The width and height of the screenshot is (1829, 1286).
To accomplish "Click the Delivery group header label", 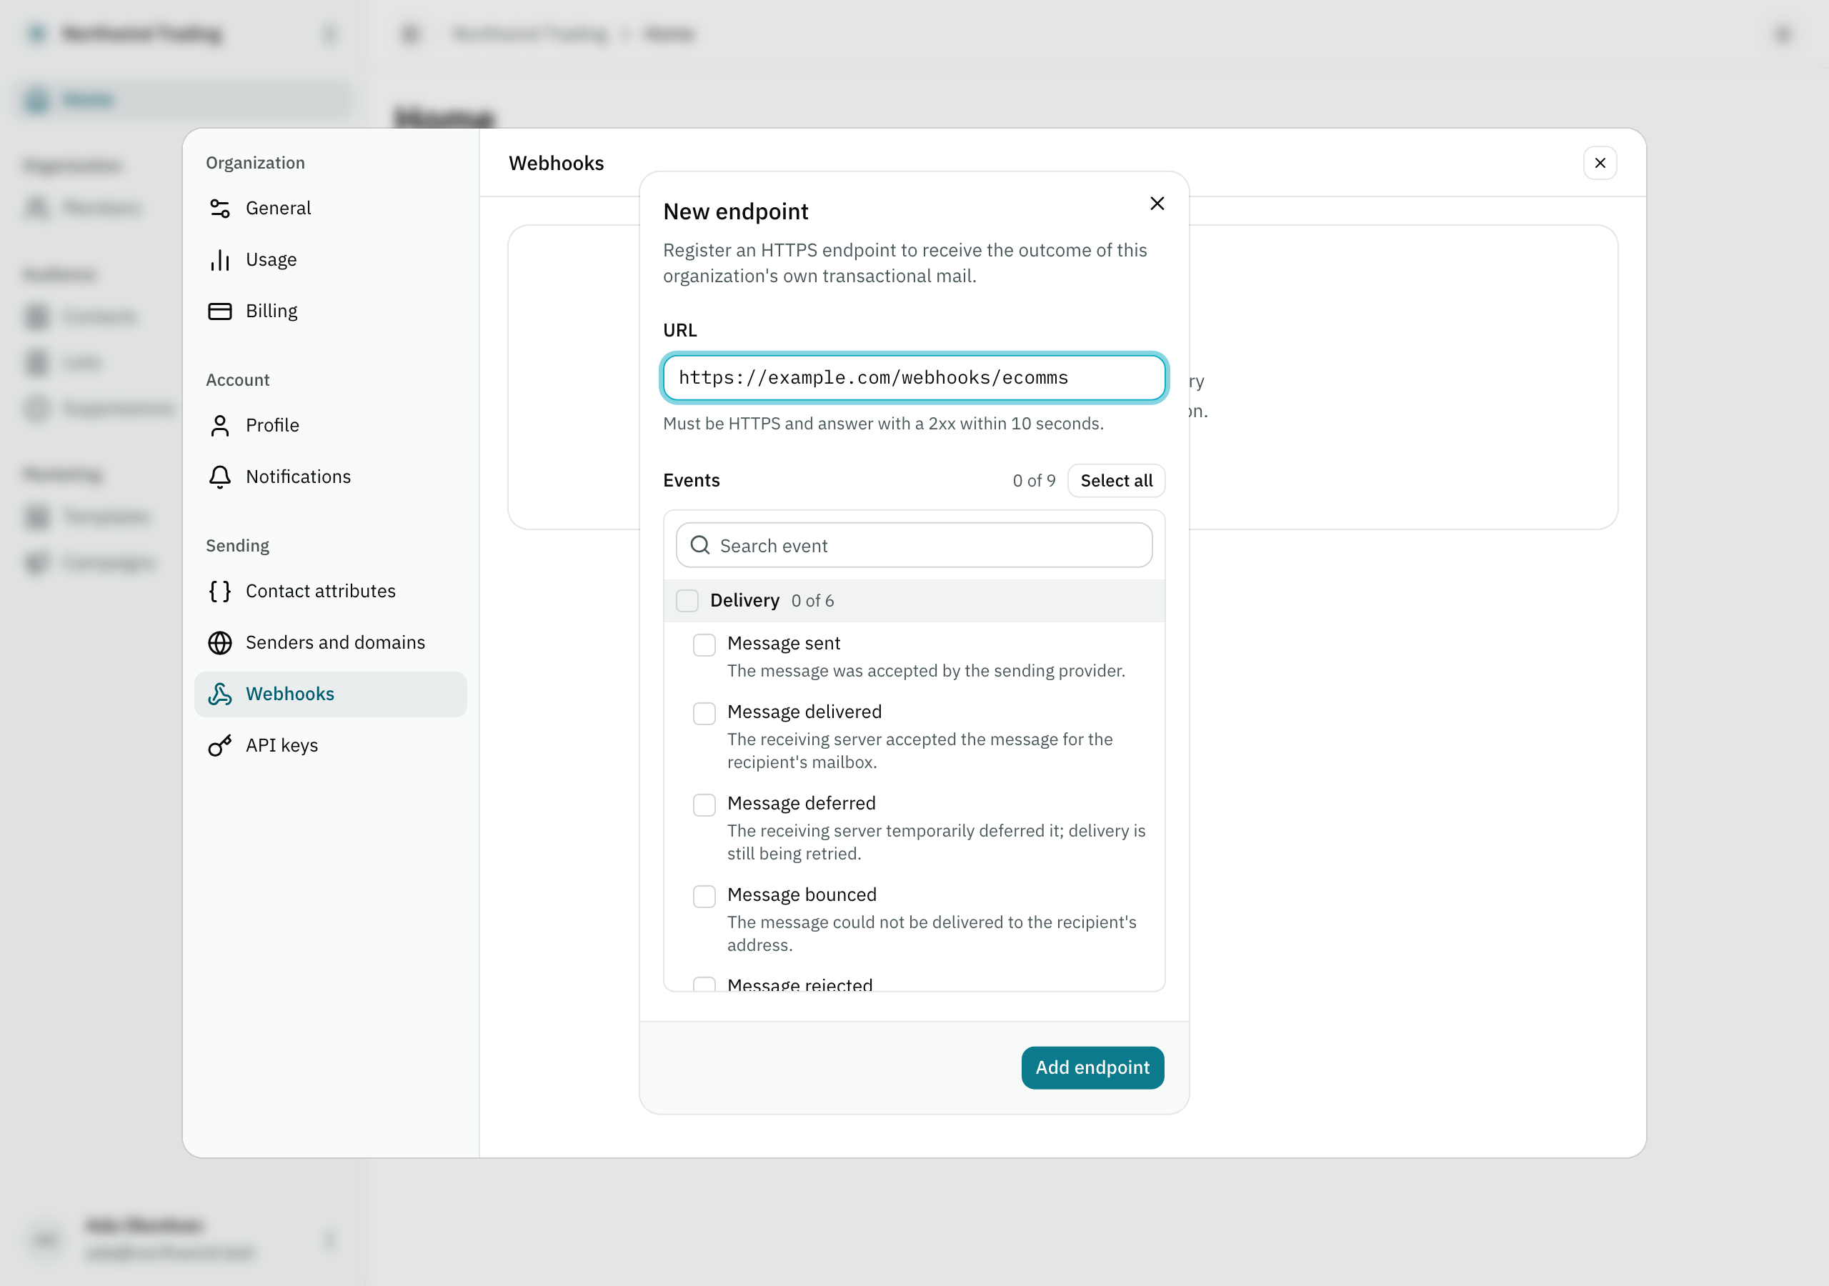I will [744, 601].
